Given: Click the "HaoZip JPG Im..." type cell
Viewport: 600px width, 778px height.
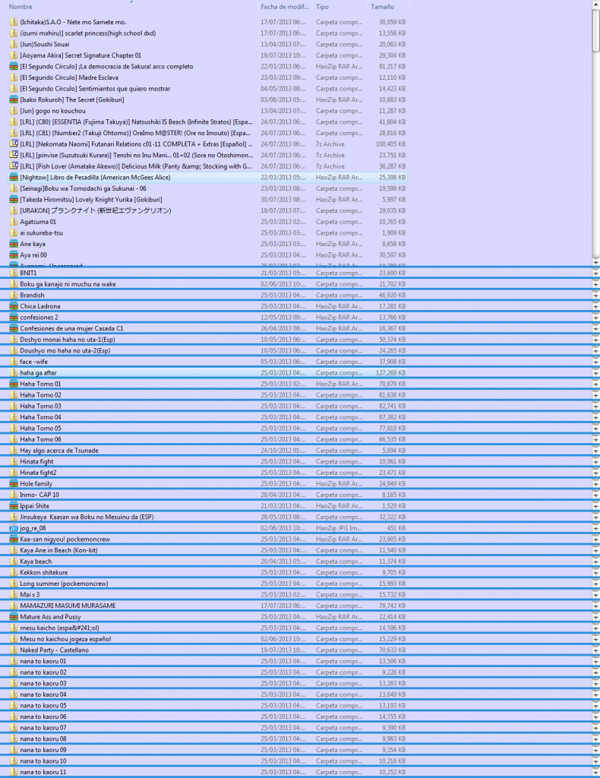Looking at the screenshot, I should click(x=339, y=528).
